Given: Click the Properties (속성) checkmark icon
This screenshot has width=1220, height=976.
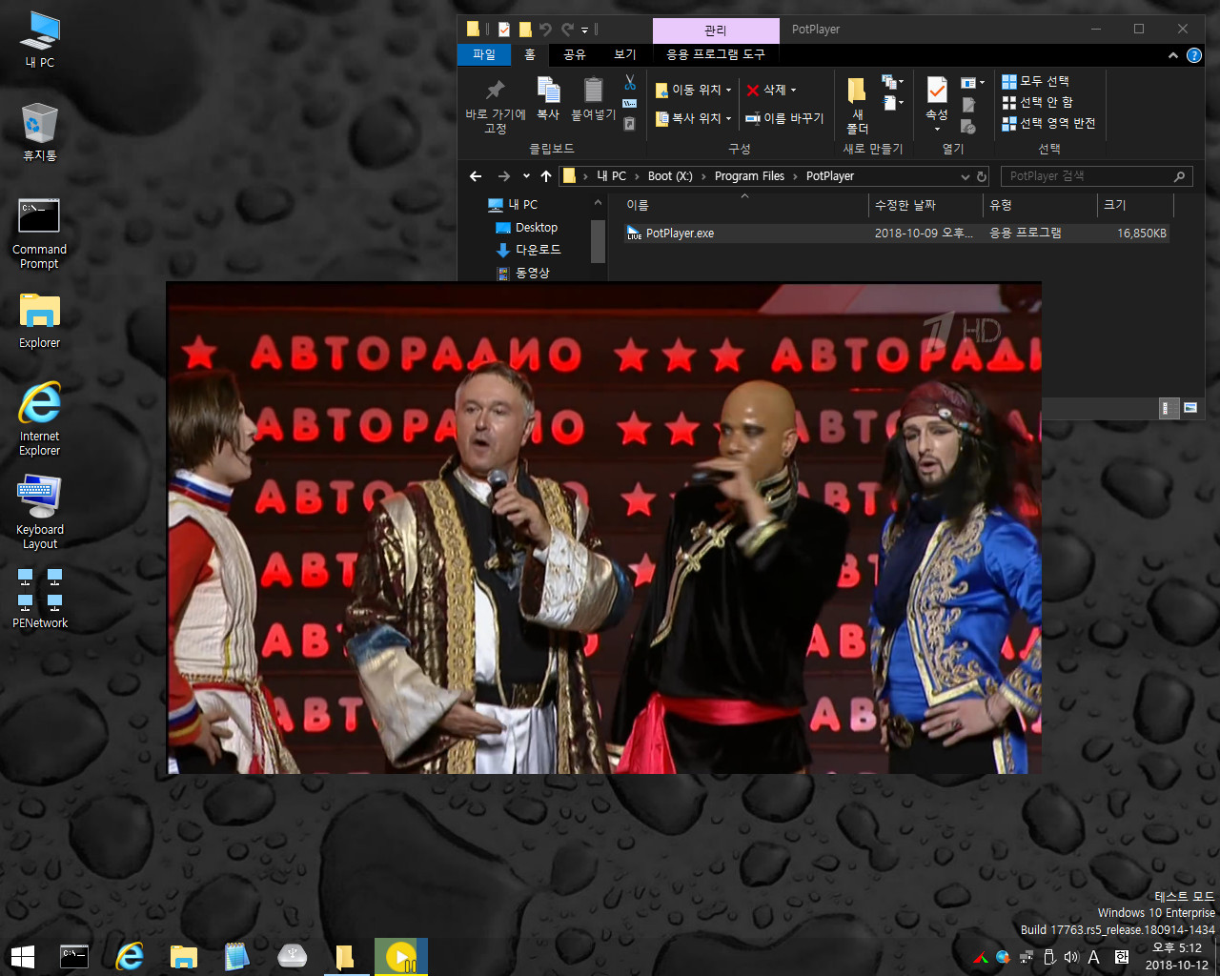Looking at the screenshot, I should pyautogui.click(x=937, y=91).
